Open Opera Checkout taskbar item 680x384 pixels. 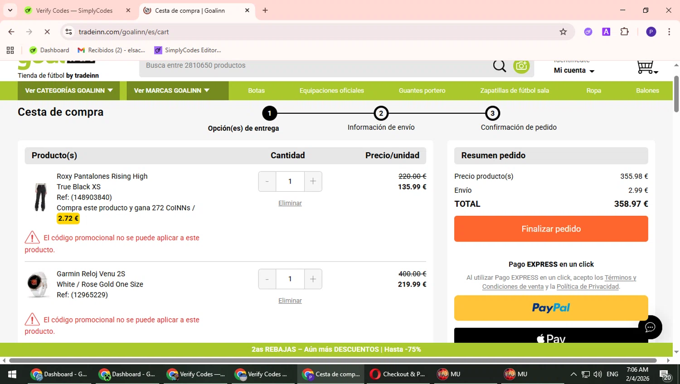(x=397, y=374)
